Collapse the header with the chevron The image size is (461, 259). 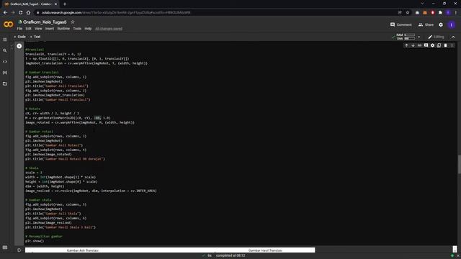pos(453,37)
